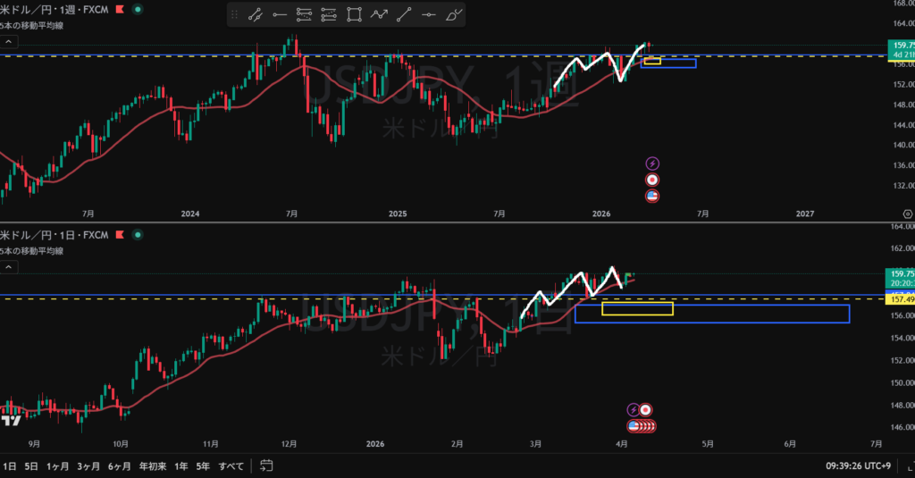Open the go-to-date calendar icon
Screen dimensions: 915x478
coord(265,465)
